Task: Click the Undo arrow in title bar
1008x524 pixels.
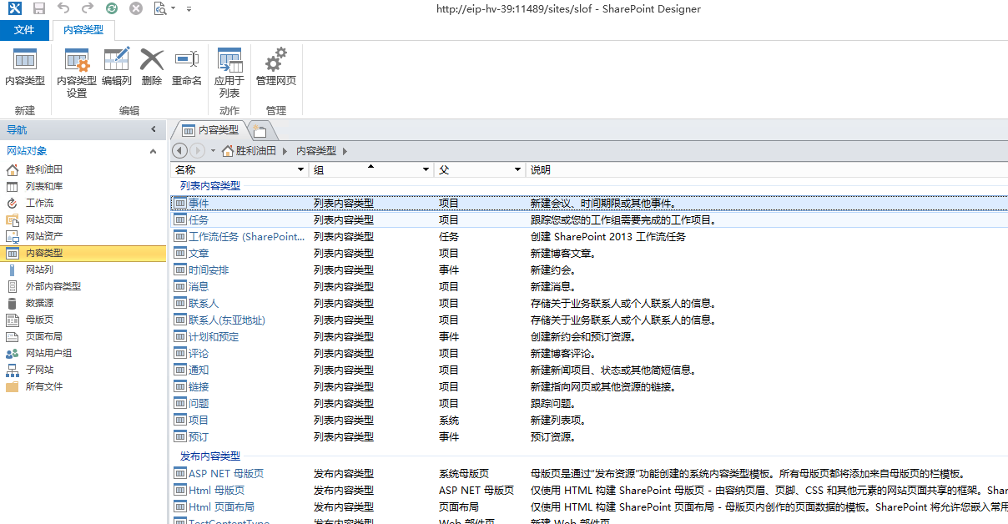Action: [x=63, y=8]
